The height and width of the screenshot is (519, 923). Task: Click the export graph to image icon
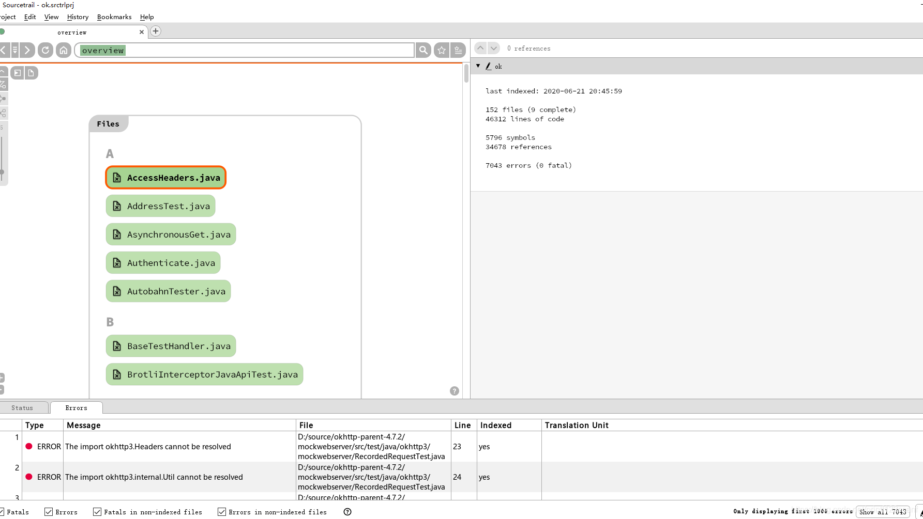pyautogui.click(x=18, y=73)
